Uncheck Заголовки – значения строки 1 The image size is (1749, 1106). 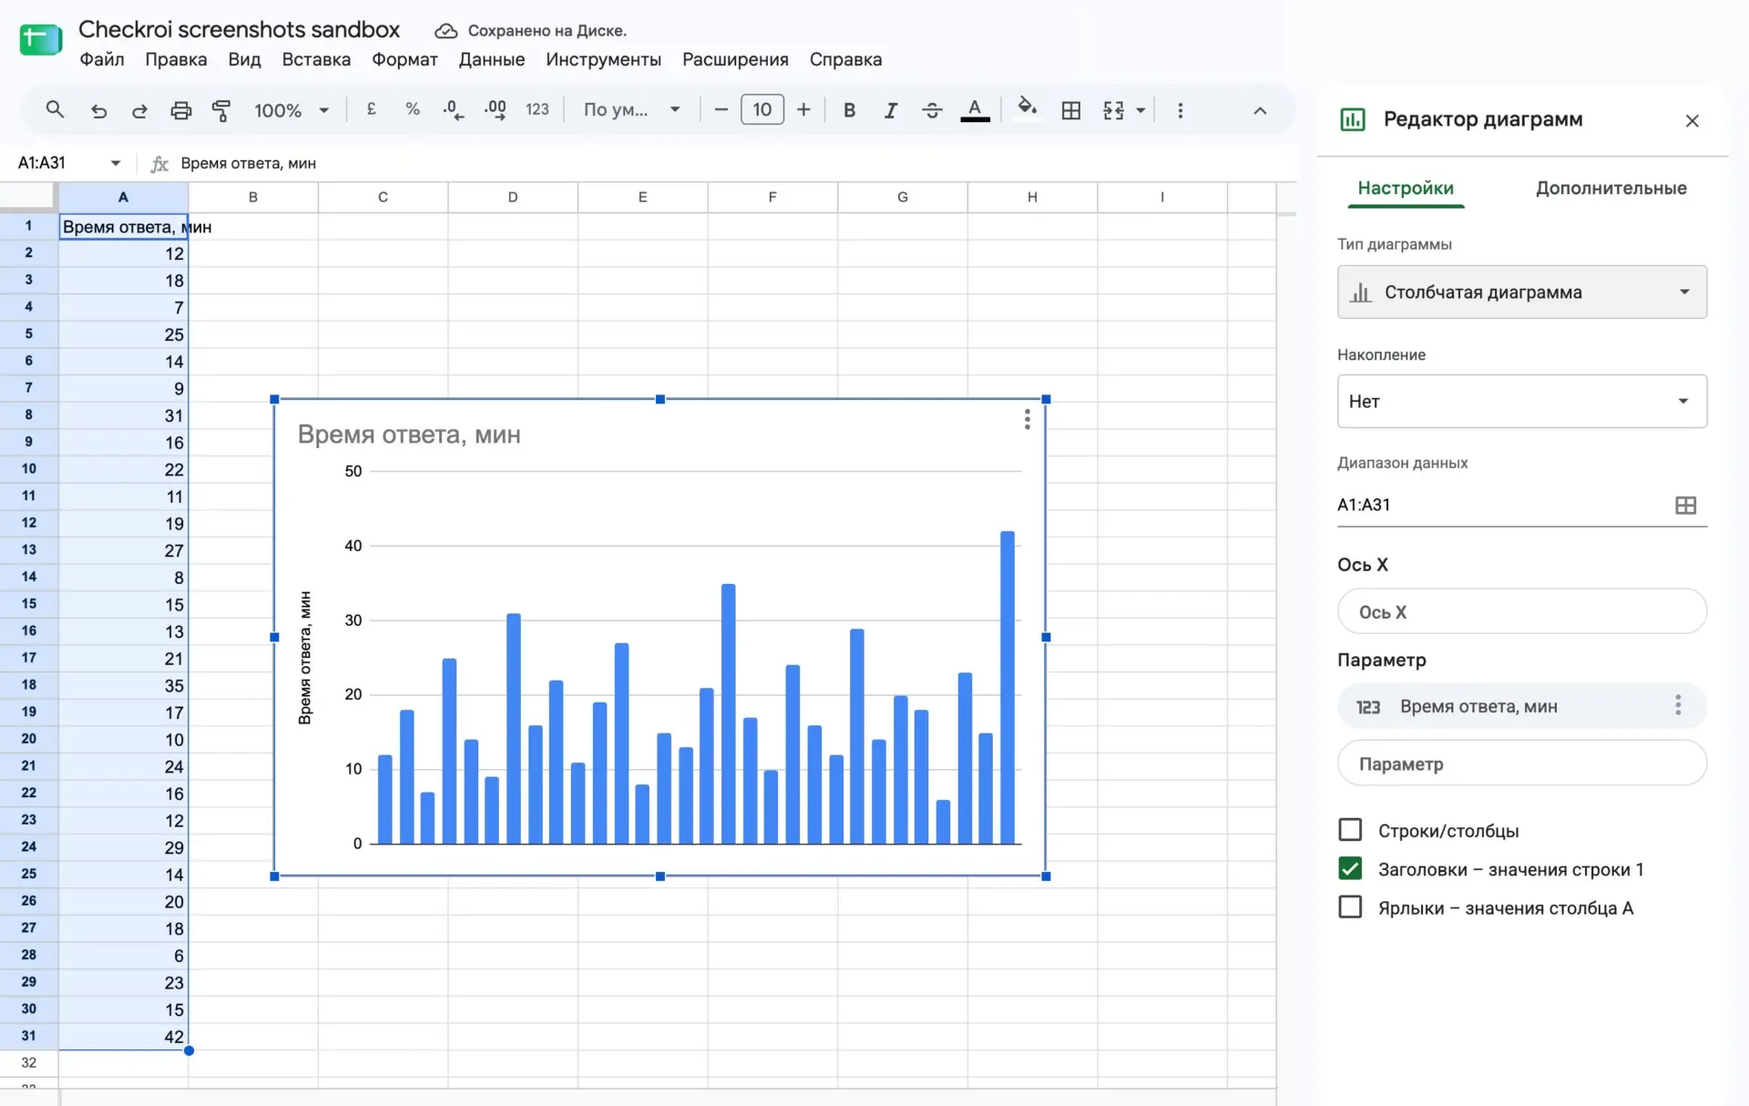pyautogui.click(x=1350, y=868)
